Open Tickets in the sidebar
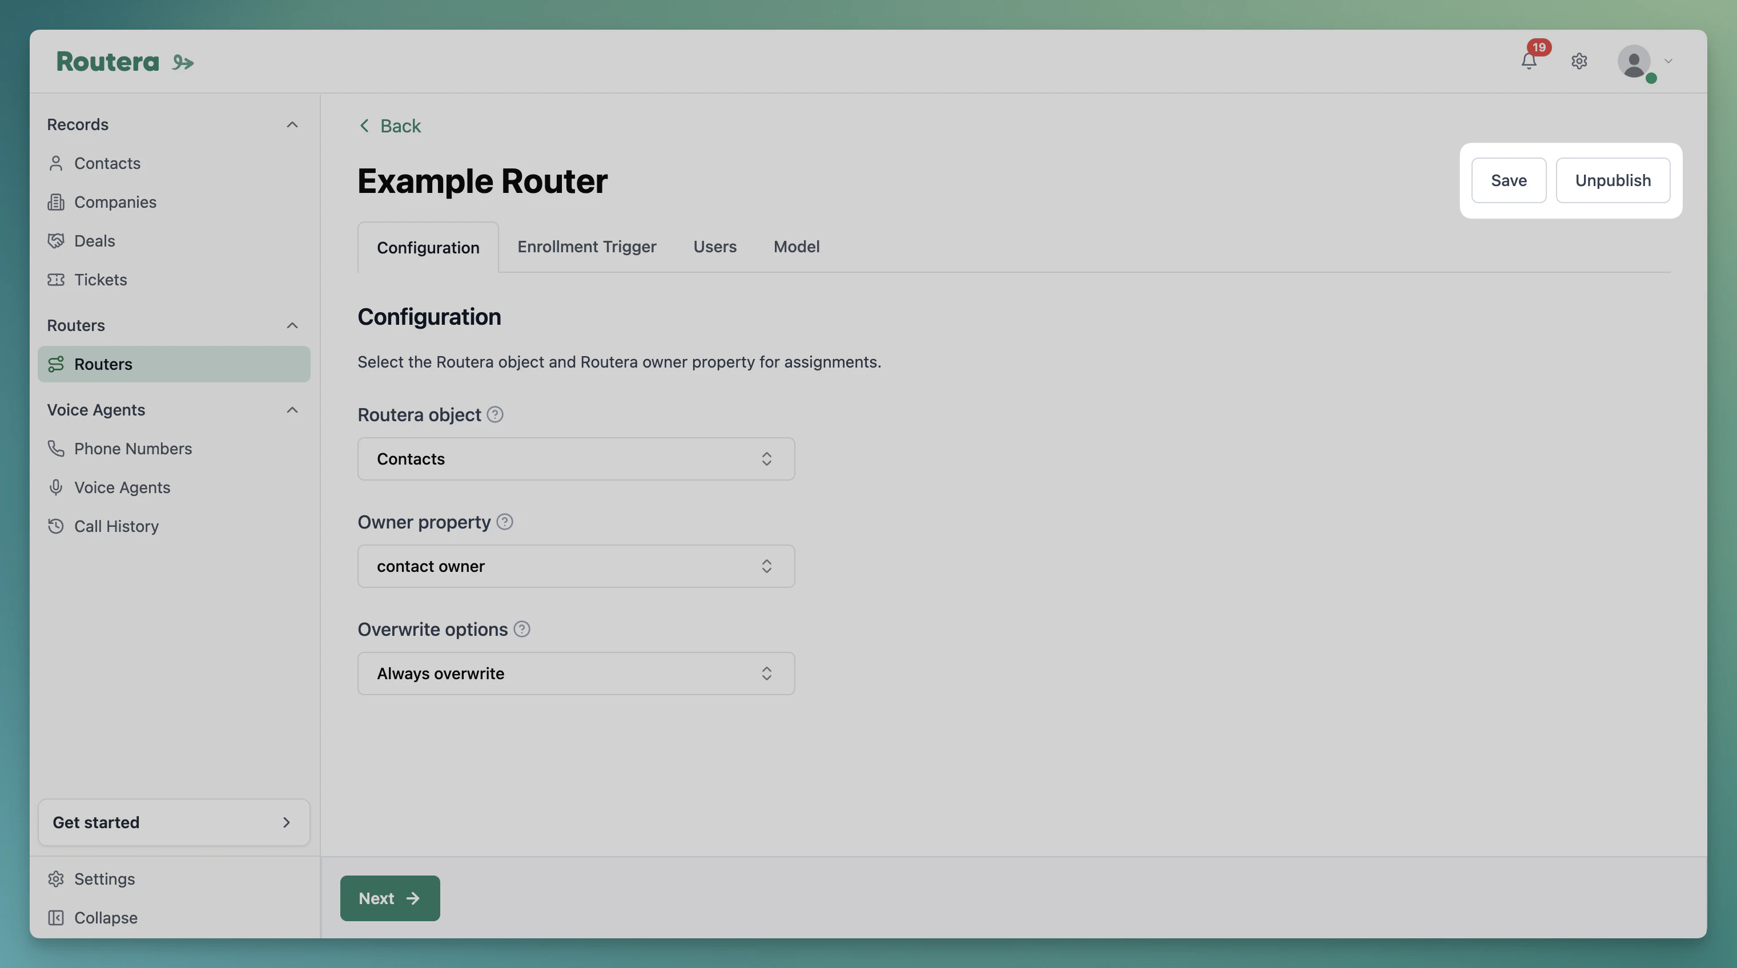This screenshot has height=968, width=1737. click(x=174, y=280)
